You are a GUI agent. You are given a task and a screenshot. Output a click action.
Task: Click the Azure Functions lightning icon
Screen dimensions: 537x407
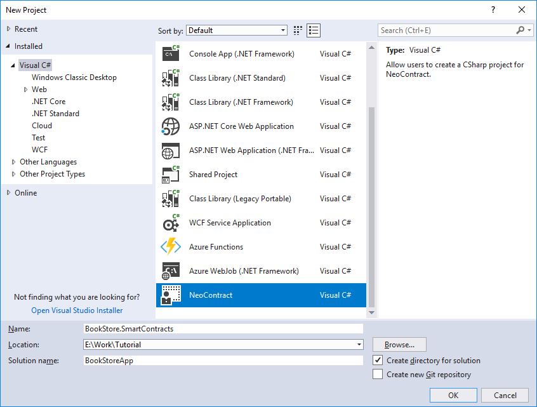pos(171,246)
